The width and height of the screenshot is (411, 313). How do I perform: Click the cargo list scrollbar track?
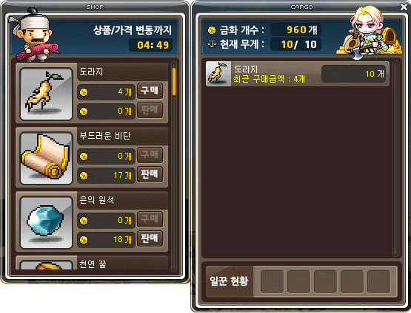(x=395, y=159)
